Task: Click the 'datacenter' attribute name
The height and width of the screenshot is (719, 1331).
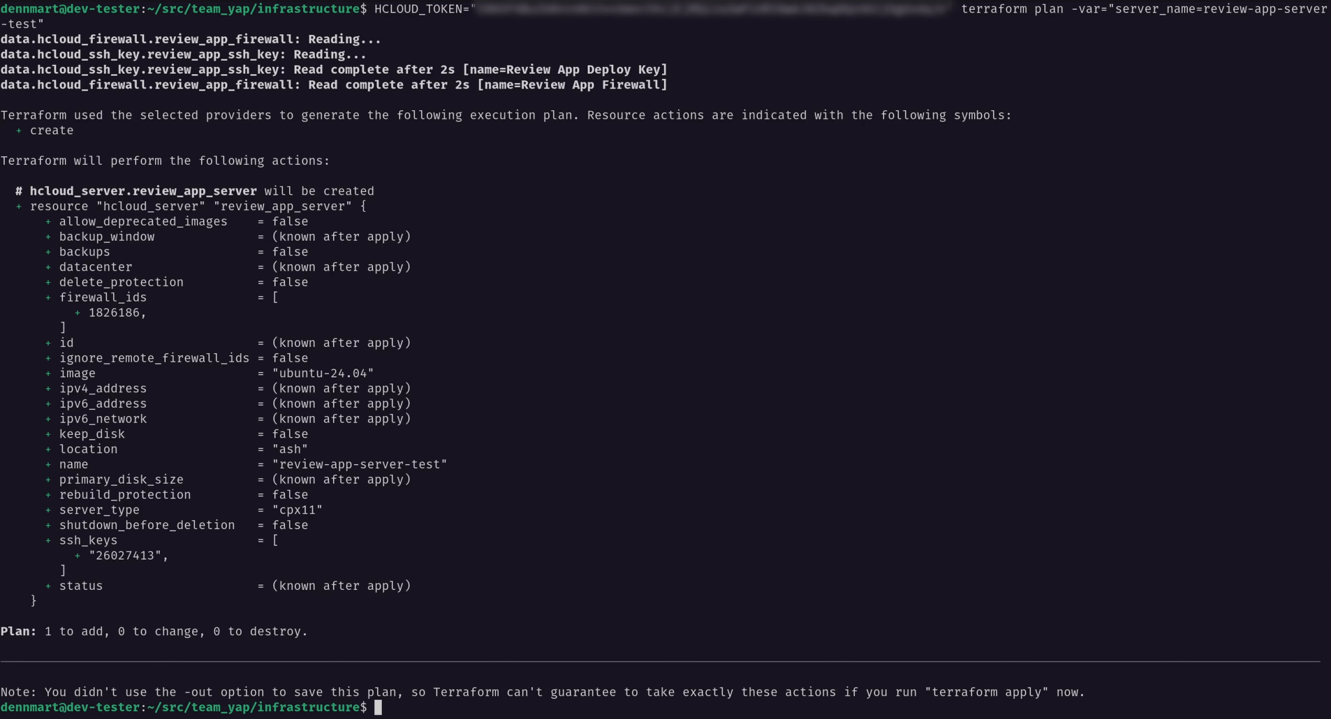Action: (96, 267)
